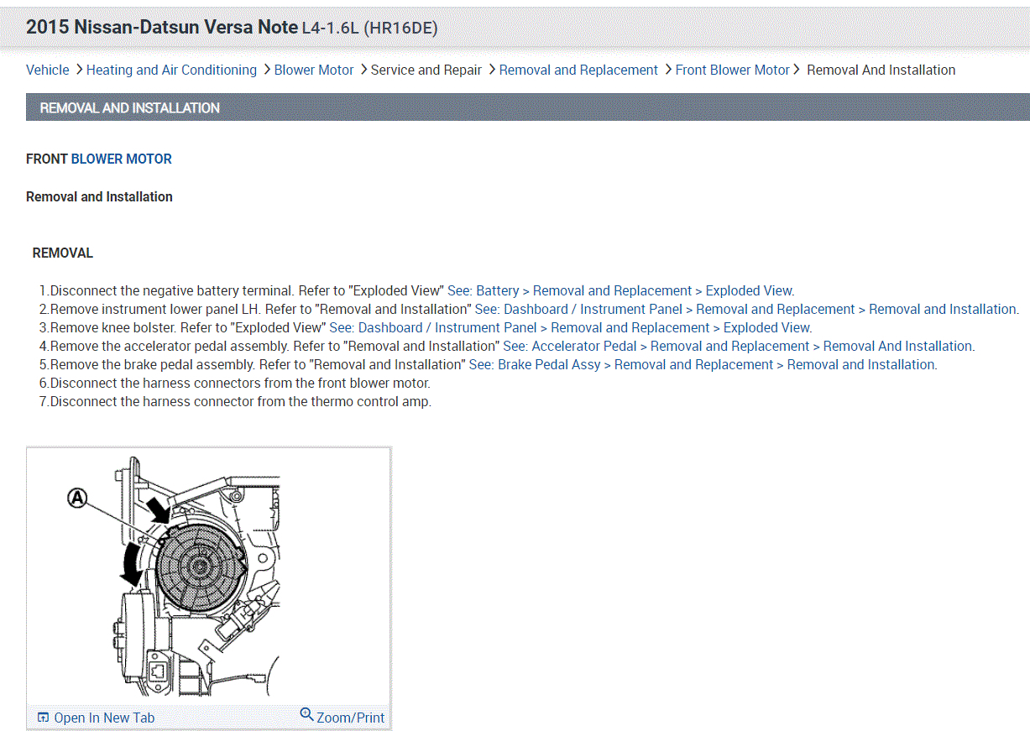Open Battery Exploded View reference link
This screenshot has width=1030, height=731.
620,291
